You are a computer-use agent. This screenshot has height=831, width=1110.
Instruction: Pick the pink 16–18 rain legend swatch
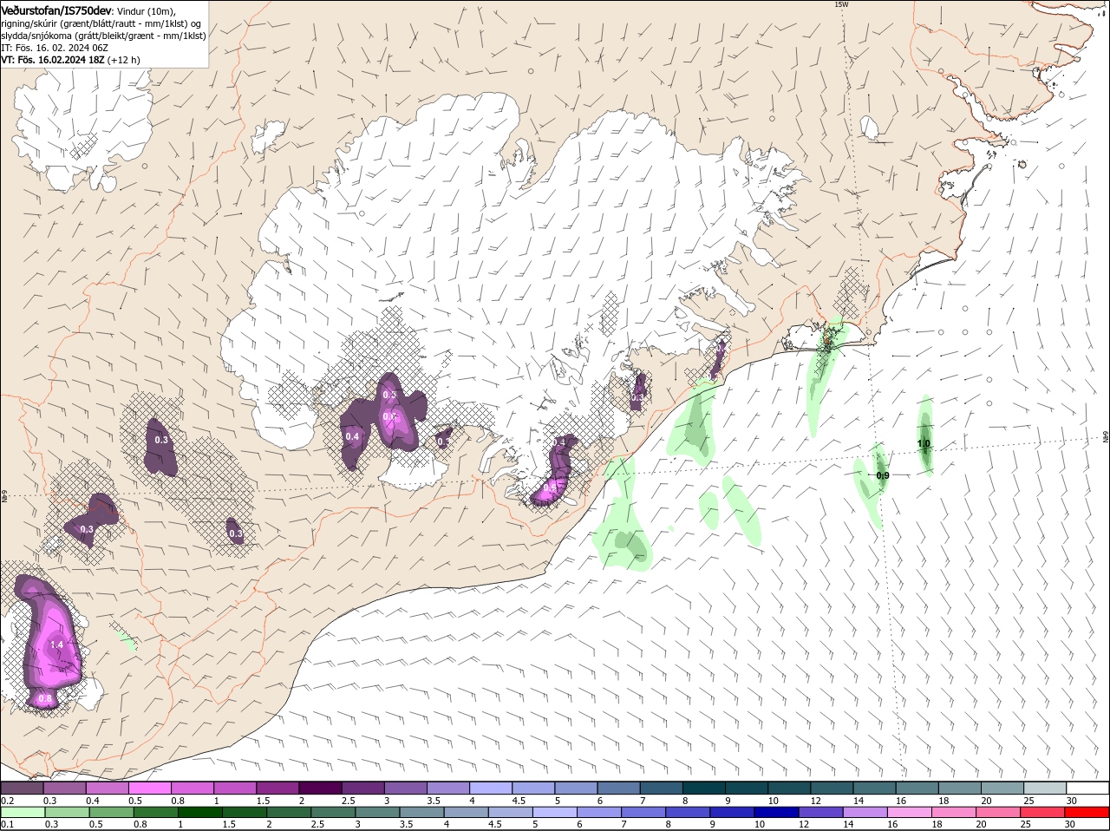point(911,812)
